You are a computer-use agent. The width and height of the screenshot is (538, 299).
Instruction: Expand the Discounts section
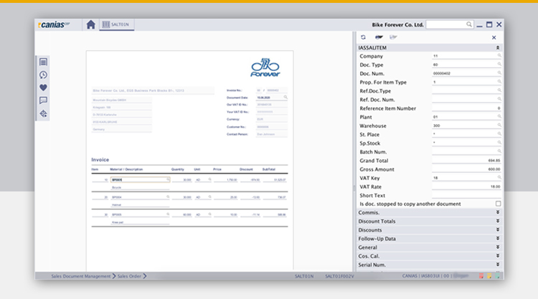tap(498, 229)
